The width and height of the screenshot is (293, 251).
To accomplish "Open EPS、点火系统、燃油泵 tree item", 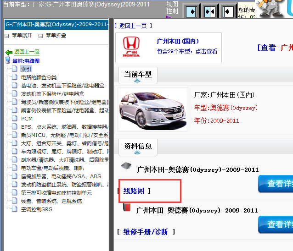I will (x=65, y=127).
